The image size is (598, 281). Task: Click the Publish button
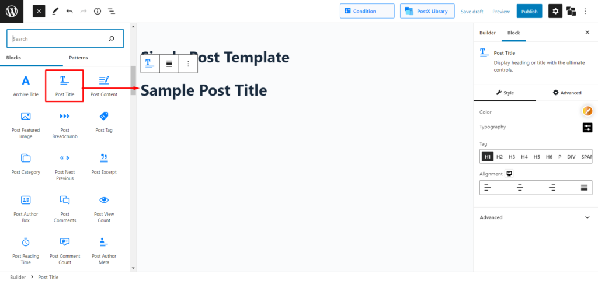click(x=529, y=11)
